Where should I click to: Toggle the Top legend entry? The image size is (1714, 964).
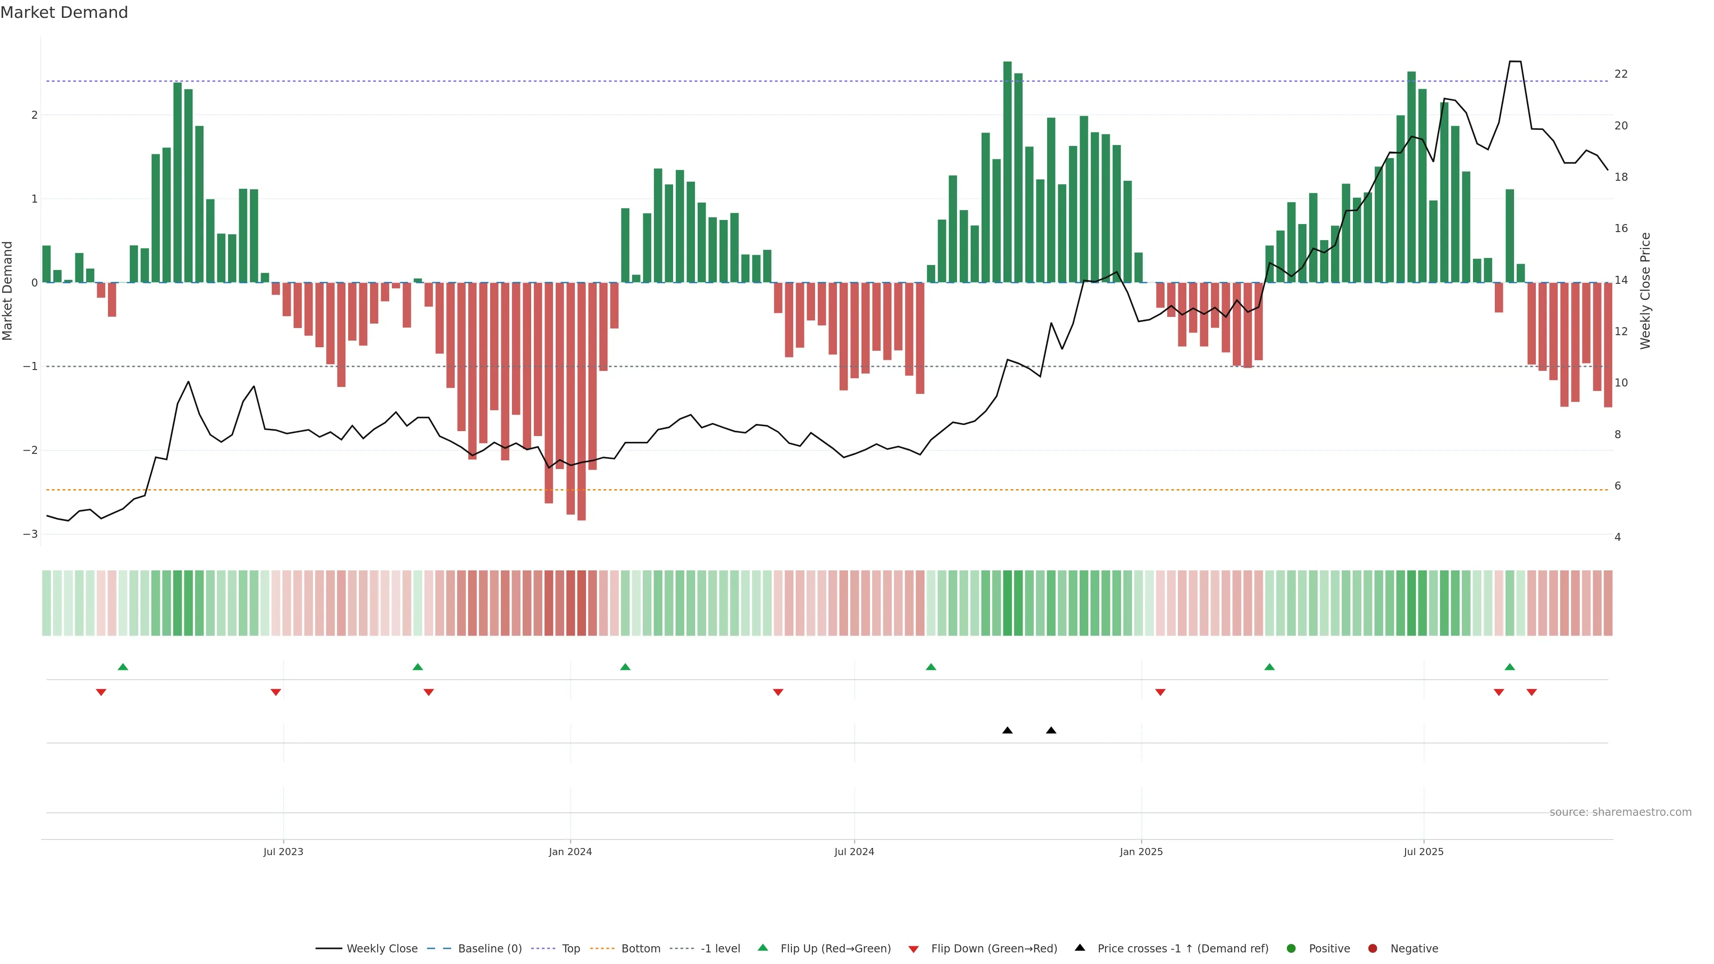tap(570, 948)
